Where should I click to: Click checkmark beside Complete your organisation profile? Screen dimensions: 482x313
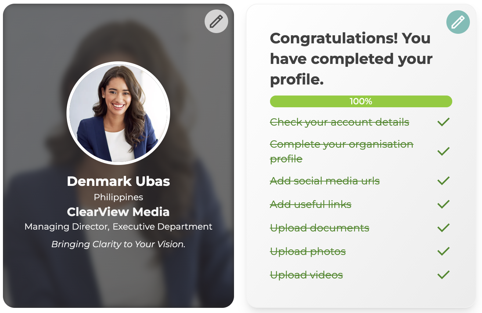pos(443,151)
